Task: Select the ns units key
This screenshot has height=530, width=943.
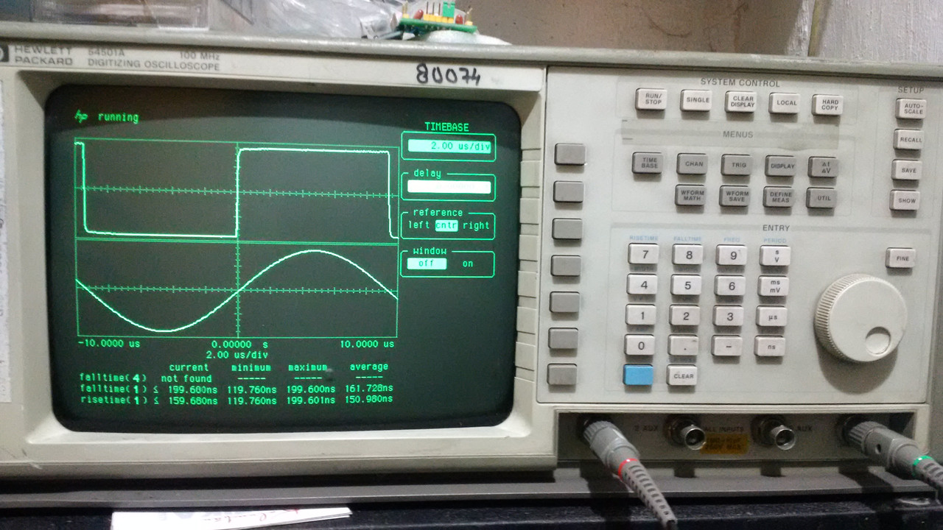Action: (770, 346)
